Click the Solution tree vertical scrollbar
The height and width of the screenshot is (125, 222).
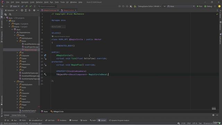[39, 51]
